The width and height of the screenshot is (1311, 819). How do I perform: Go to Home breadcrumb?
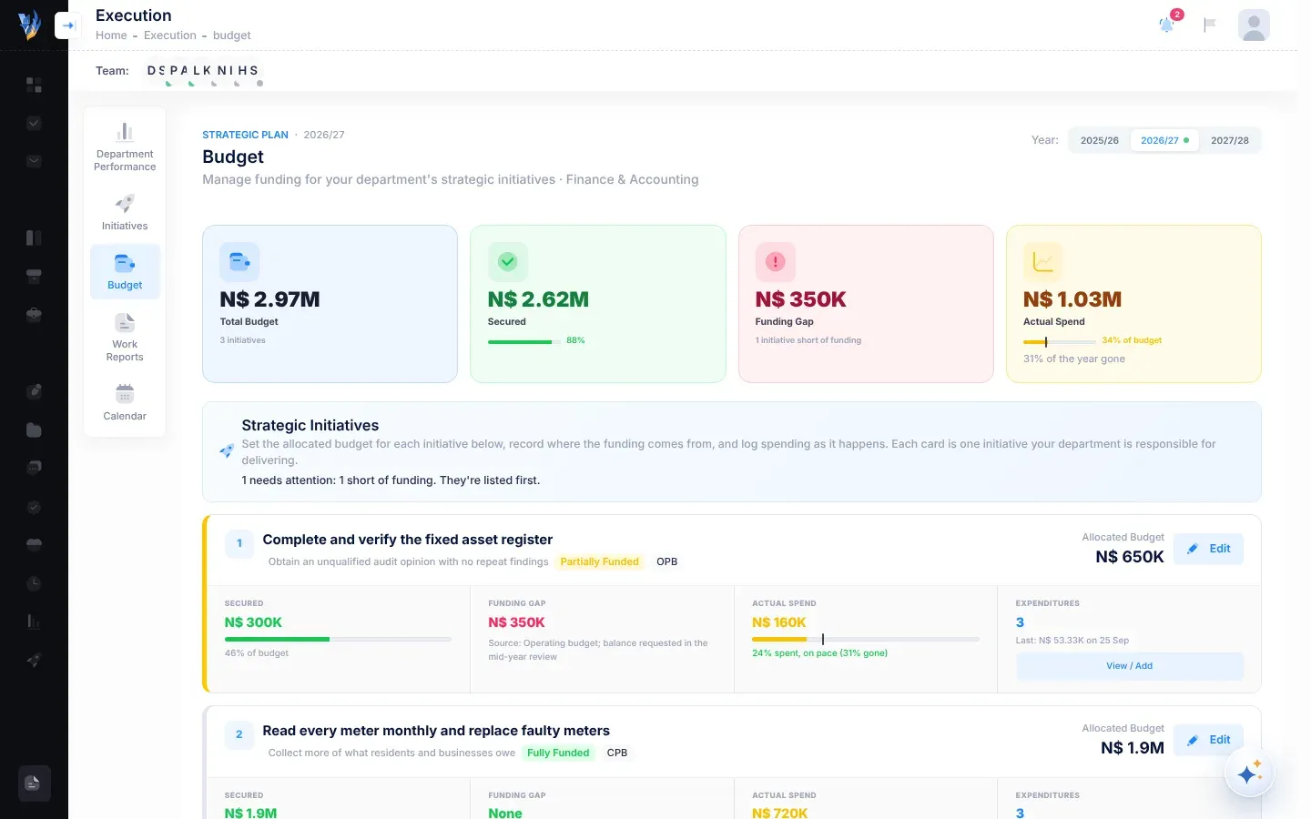[111, 35]
